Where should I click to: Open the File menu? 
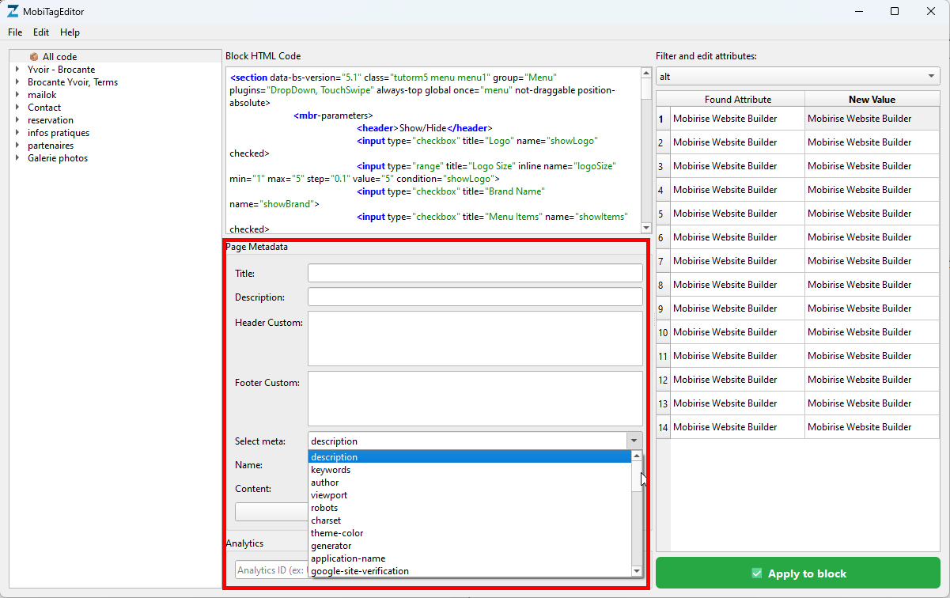point(15,32)
